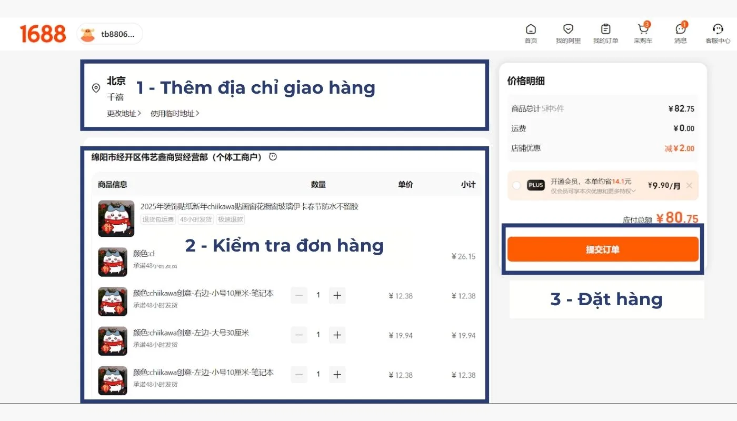Screen dimensions: 737x421
Task: Open the tb8806 account avatar menu
Action: [x=109, y=34]
